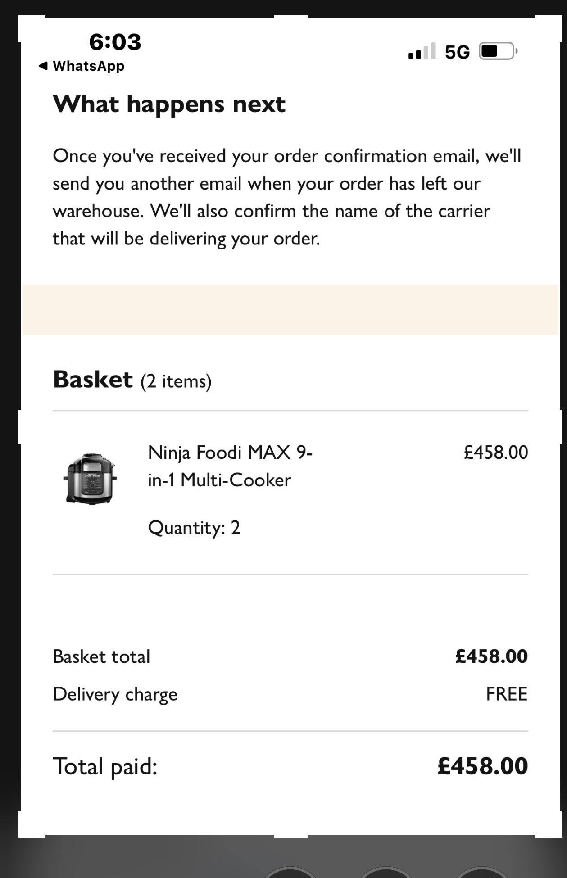
Task: Tap the middle circular button at bottom
Action: click(386, 873)
